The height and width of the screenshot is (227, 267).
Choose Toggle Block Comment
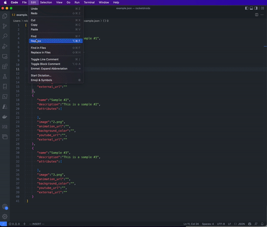[56, 64]
